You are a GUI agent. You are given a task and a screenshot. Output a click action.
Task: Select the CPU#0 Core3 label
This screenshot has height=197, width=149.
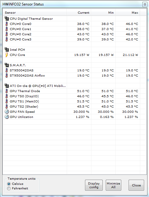pos(20,39)
